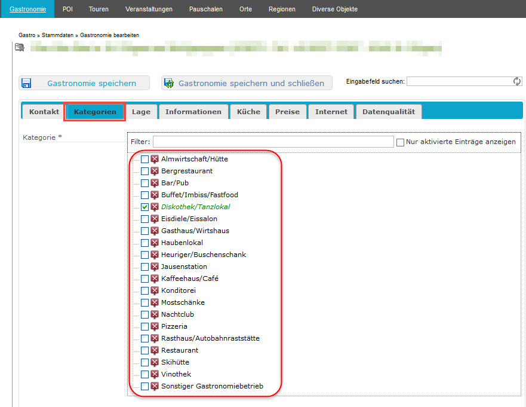
Task: Tick the Restaurant checkbox
Action: click(x=144, y=351)
